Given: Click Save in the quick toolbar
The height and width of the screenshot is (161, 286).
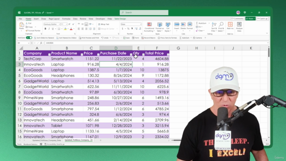Looking at the screenshot, I should tap(126, 38).
